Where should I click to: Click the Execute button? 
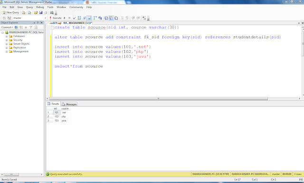pos(56,18)
